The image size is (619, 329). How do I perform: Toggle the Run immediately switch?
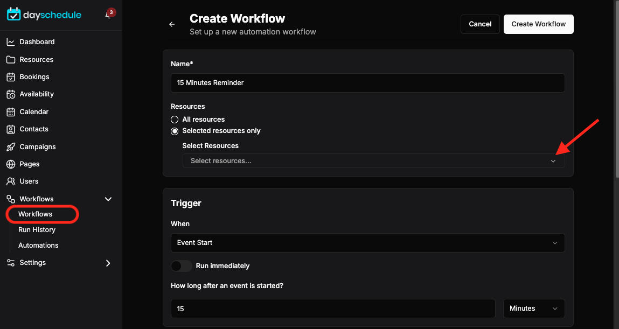[x=182, y=266]
